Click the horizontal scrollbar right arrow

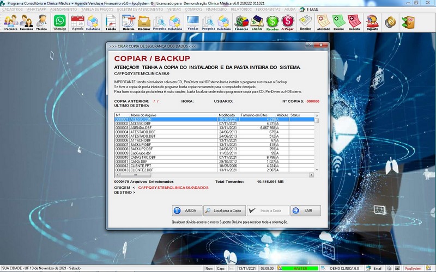click(x=311, y=175)
